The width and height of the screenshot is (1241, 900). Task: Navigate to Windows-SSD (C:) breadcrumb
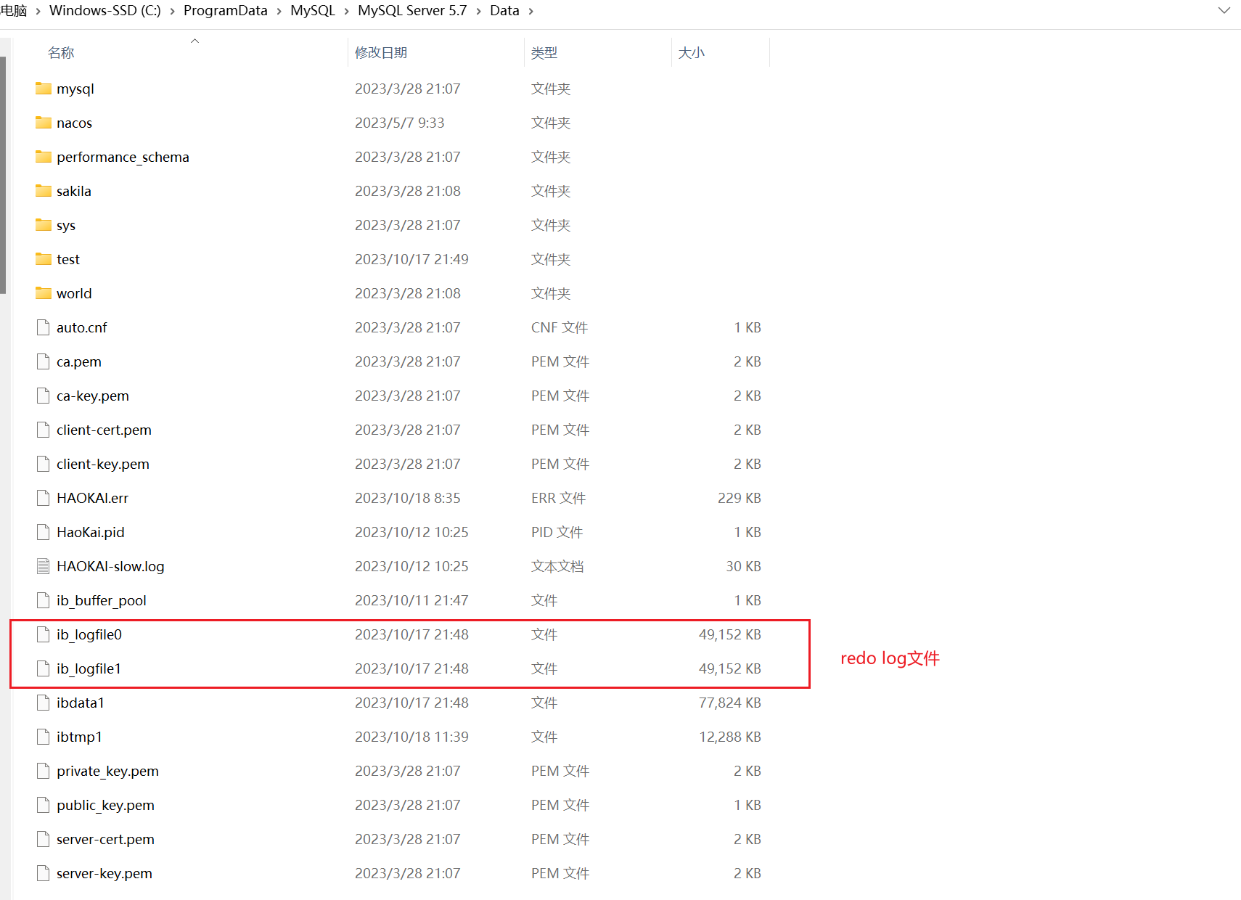click(x=105, y=11)
